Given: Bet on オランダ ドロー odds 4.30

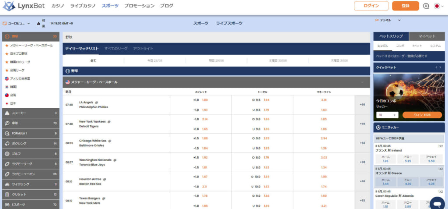Looking at the screenshot, I should click(408, 182).
